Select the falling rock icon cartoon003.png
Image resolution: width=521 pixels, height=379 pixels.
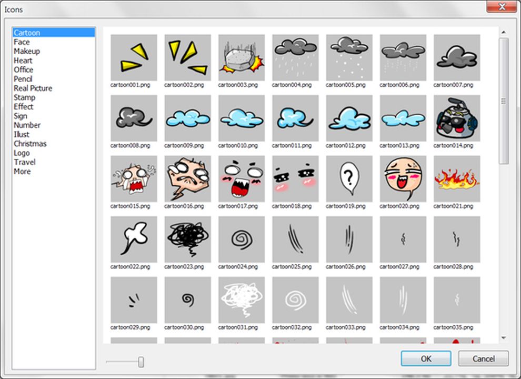241,57
